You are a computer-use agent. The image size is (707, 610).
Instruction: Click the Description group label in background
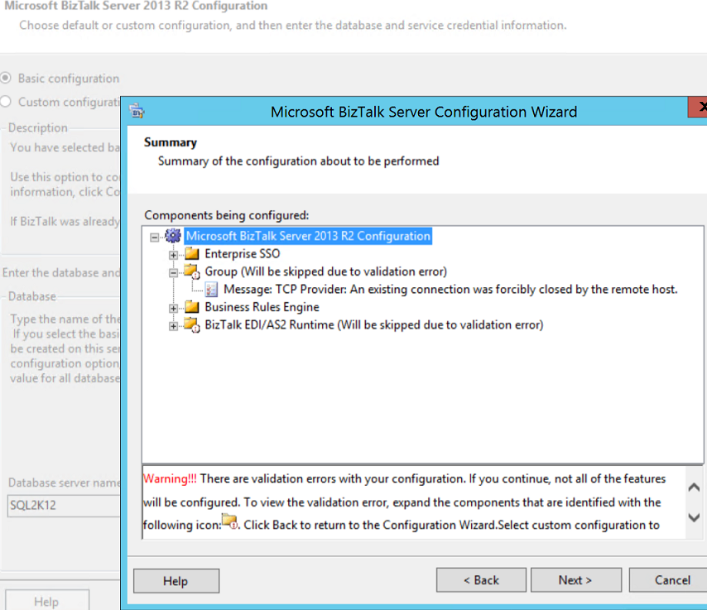click(x=38, y=127)
